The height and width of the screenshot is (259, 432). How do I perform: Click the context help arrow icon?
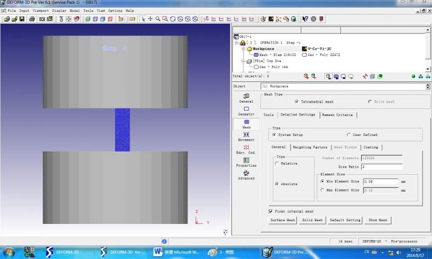305,19
